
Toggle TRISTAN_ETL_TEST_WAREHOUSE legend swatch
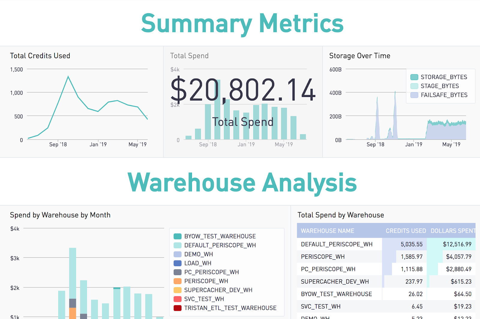(x=178, y=308)
